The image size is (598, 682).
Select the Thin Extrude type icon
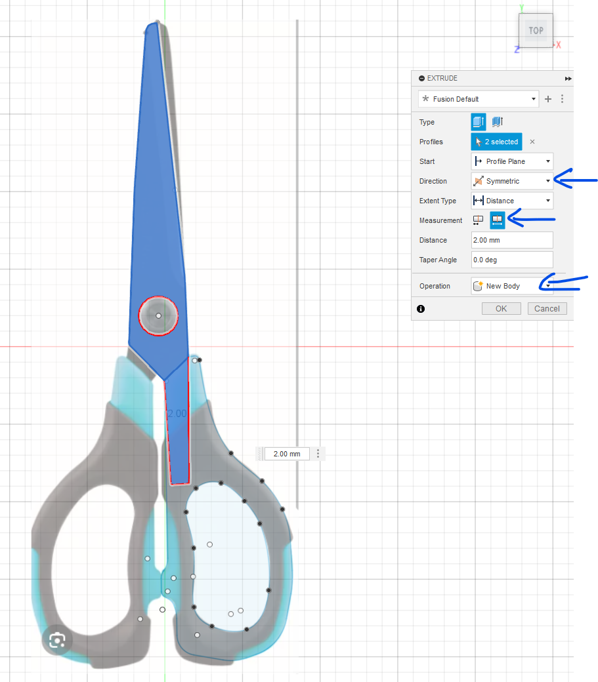point(497,122)
